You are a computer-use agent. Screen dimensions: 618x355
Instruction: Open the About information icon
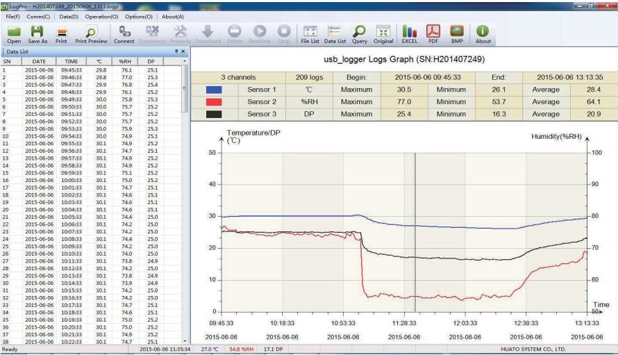point(483,33)
